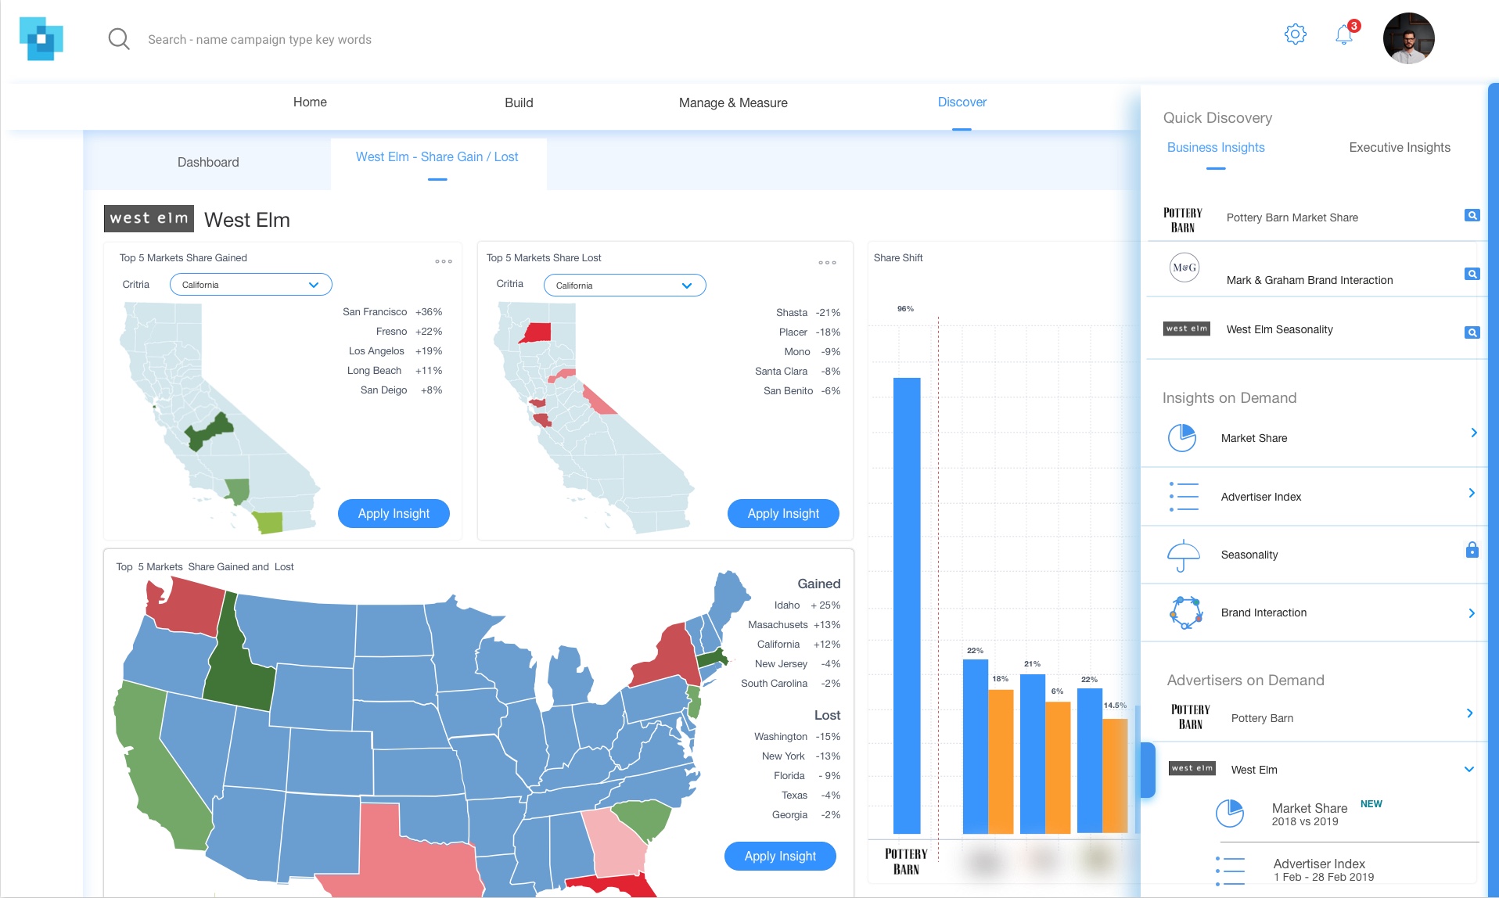Open Market Share 2018 vs 2019
The width and height of the screenshot is (1499, 898).
coord(1310,814)
